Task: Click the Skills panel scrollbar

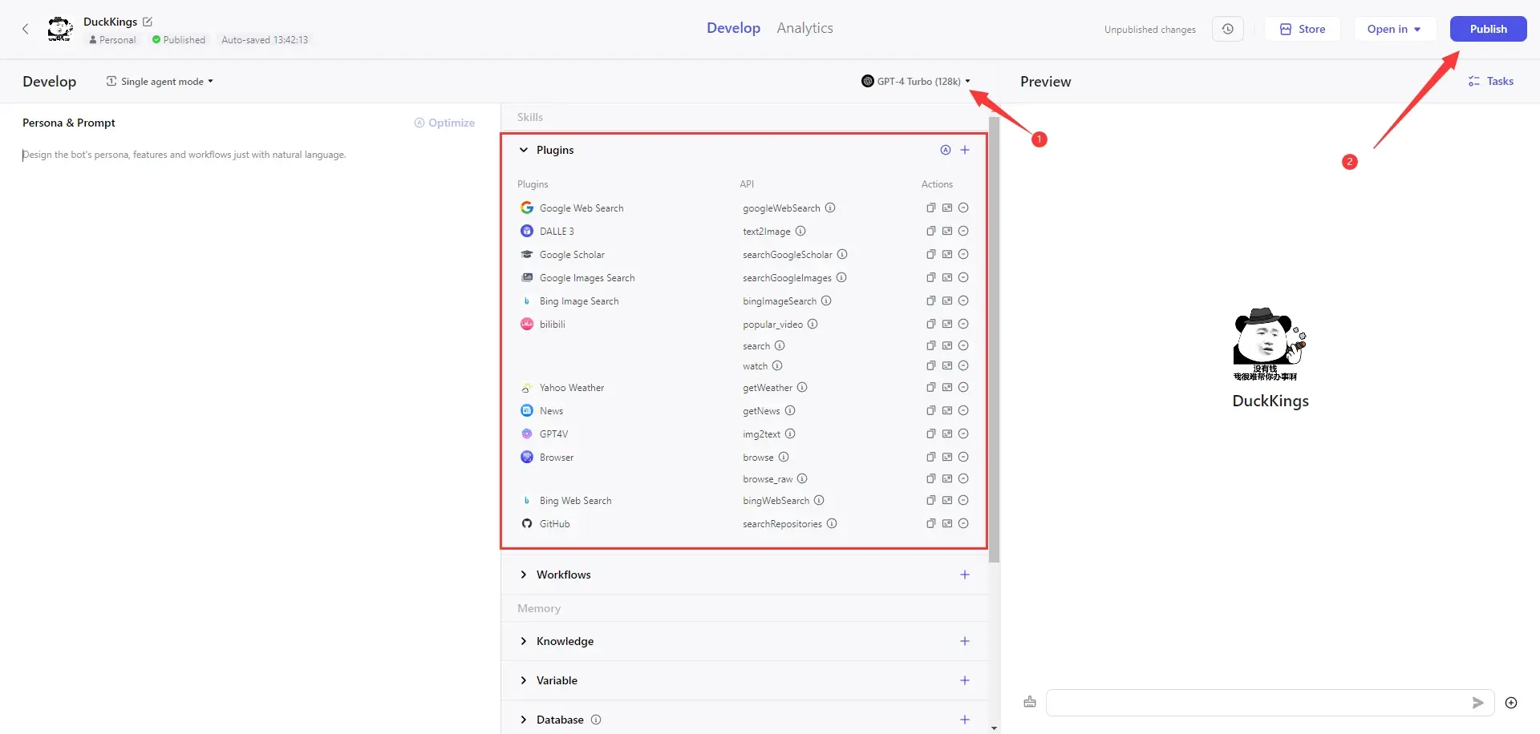Action: 995,340
